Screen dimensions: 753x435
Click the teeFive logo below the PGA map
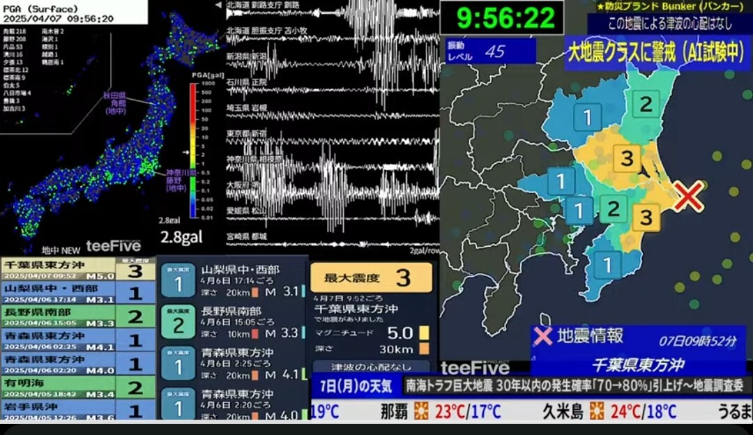click(113, 246)
